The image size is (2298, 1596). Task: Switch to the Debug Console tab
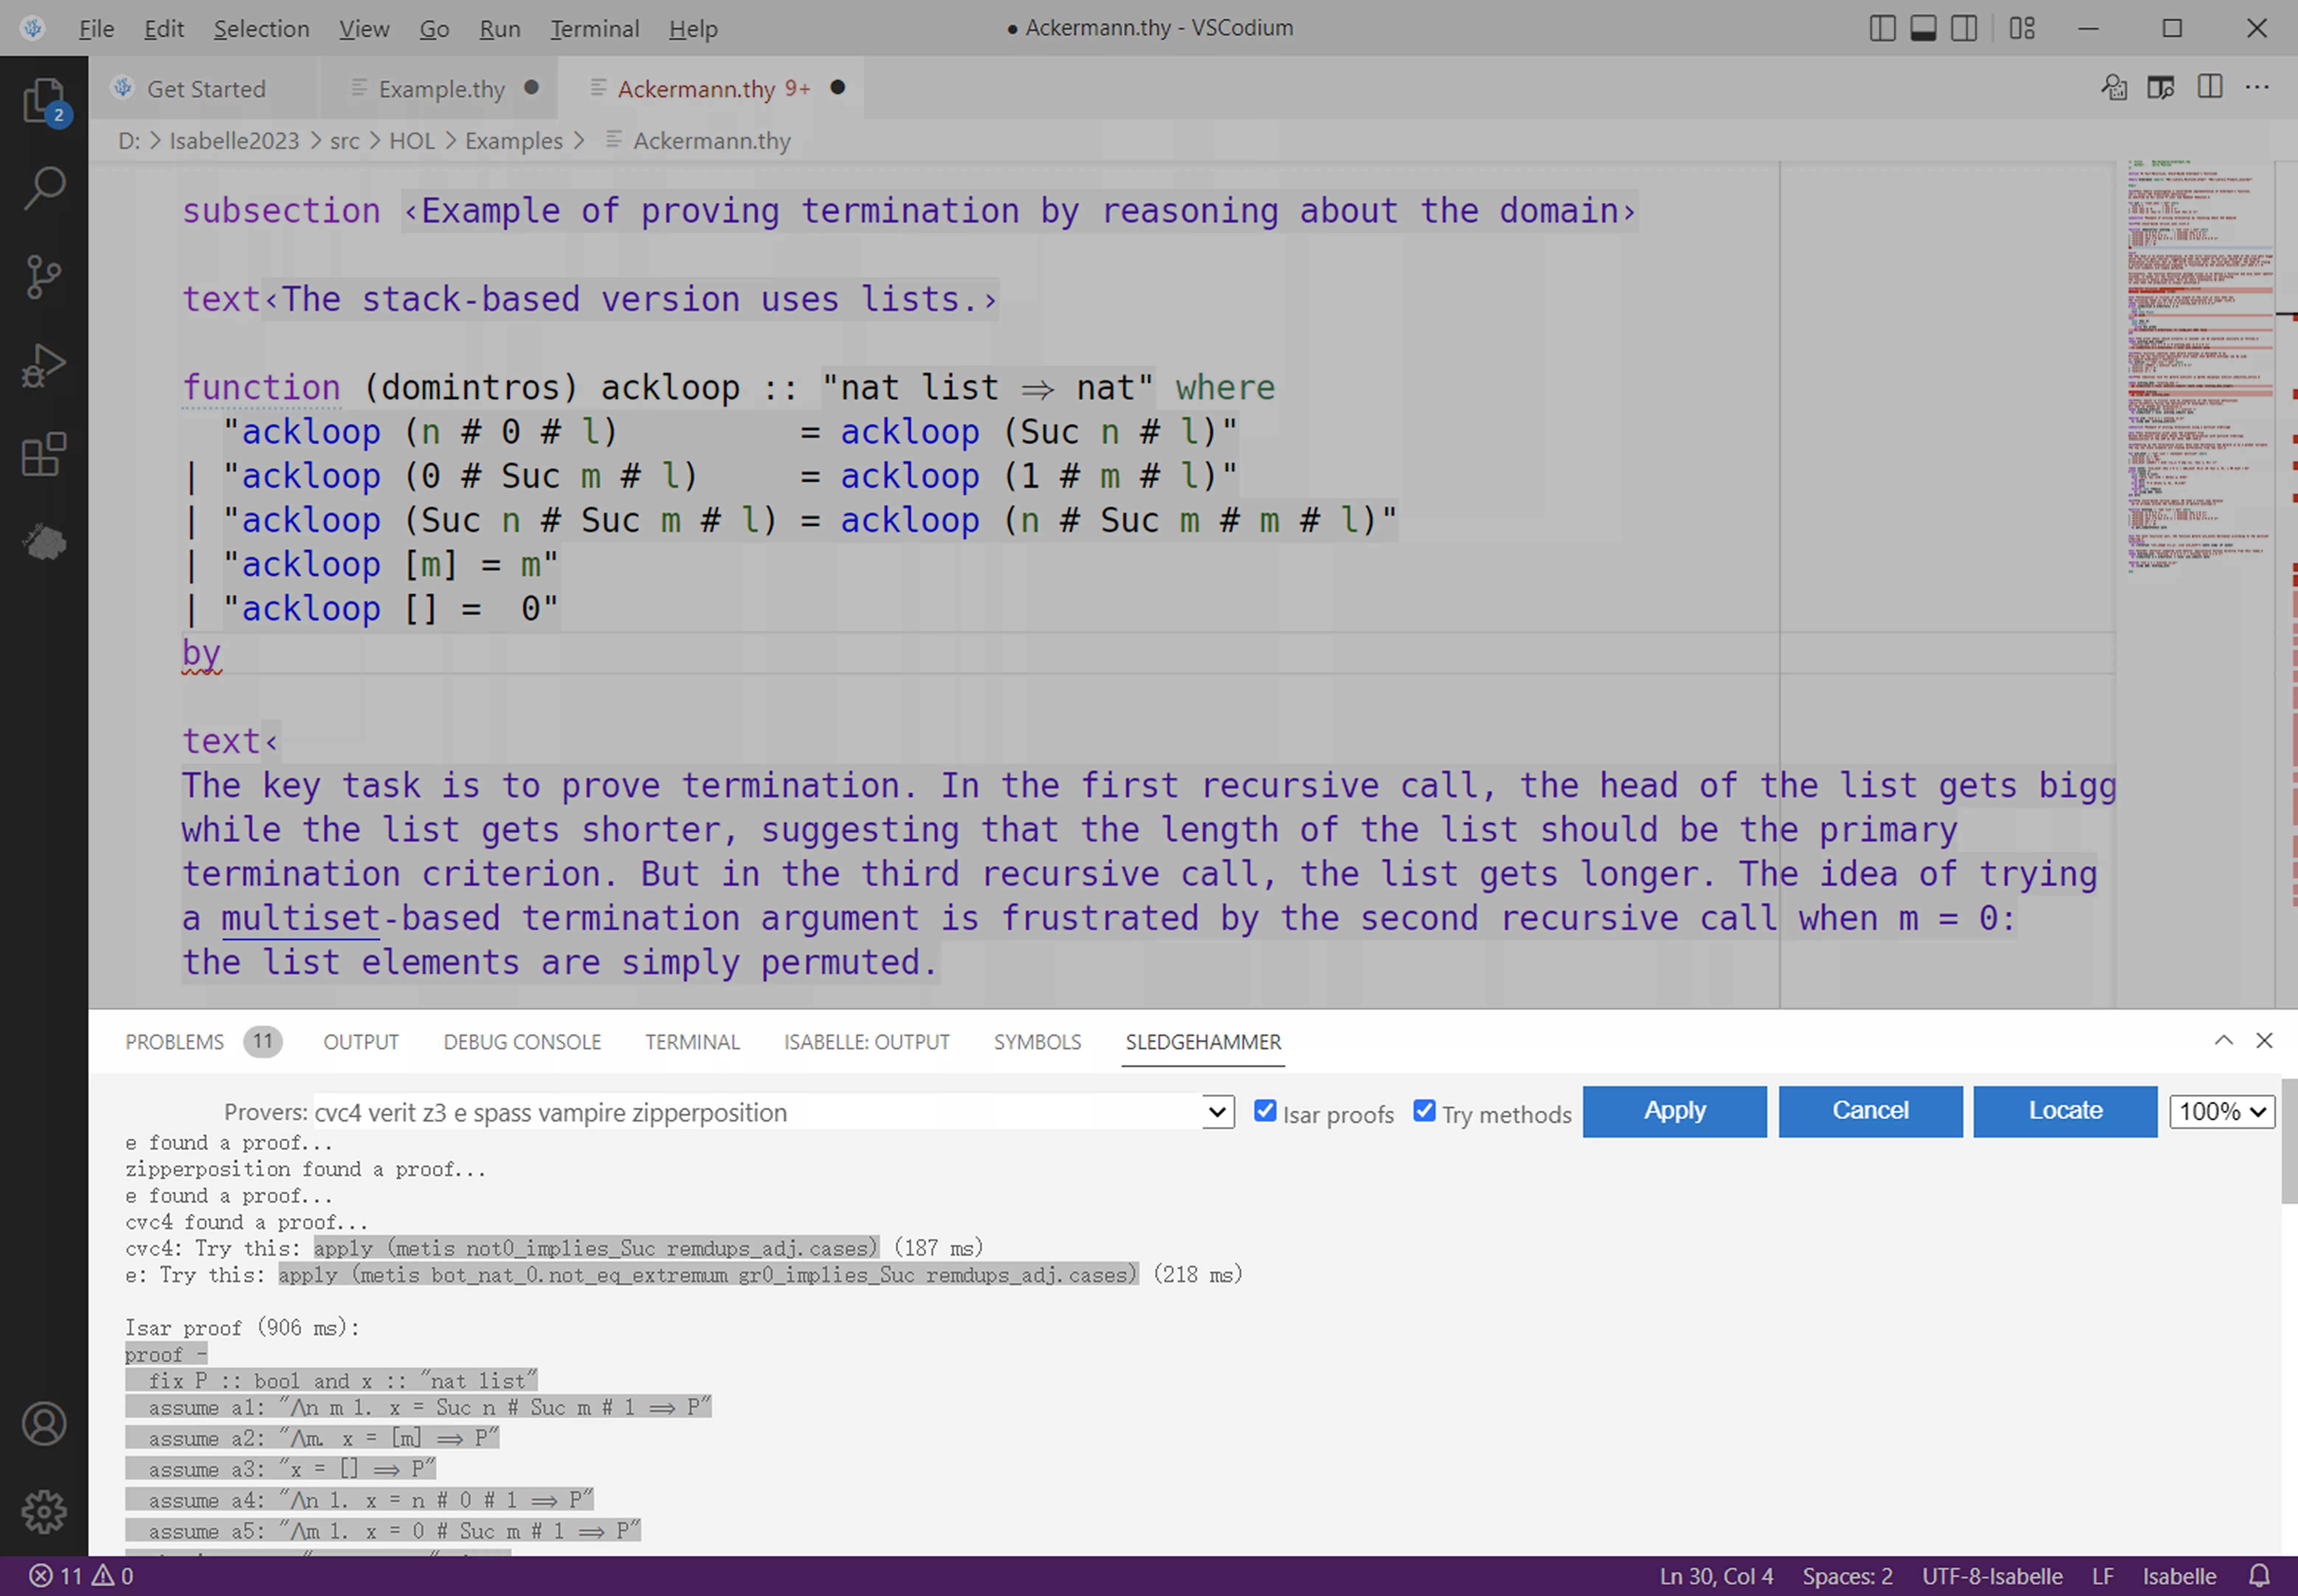pos(522,1042)
